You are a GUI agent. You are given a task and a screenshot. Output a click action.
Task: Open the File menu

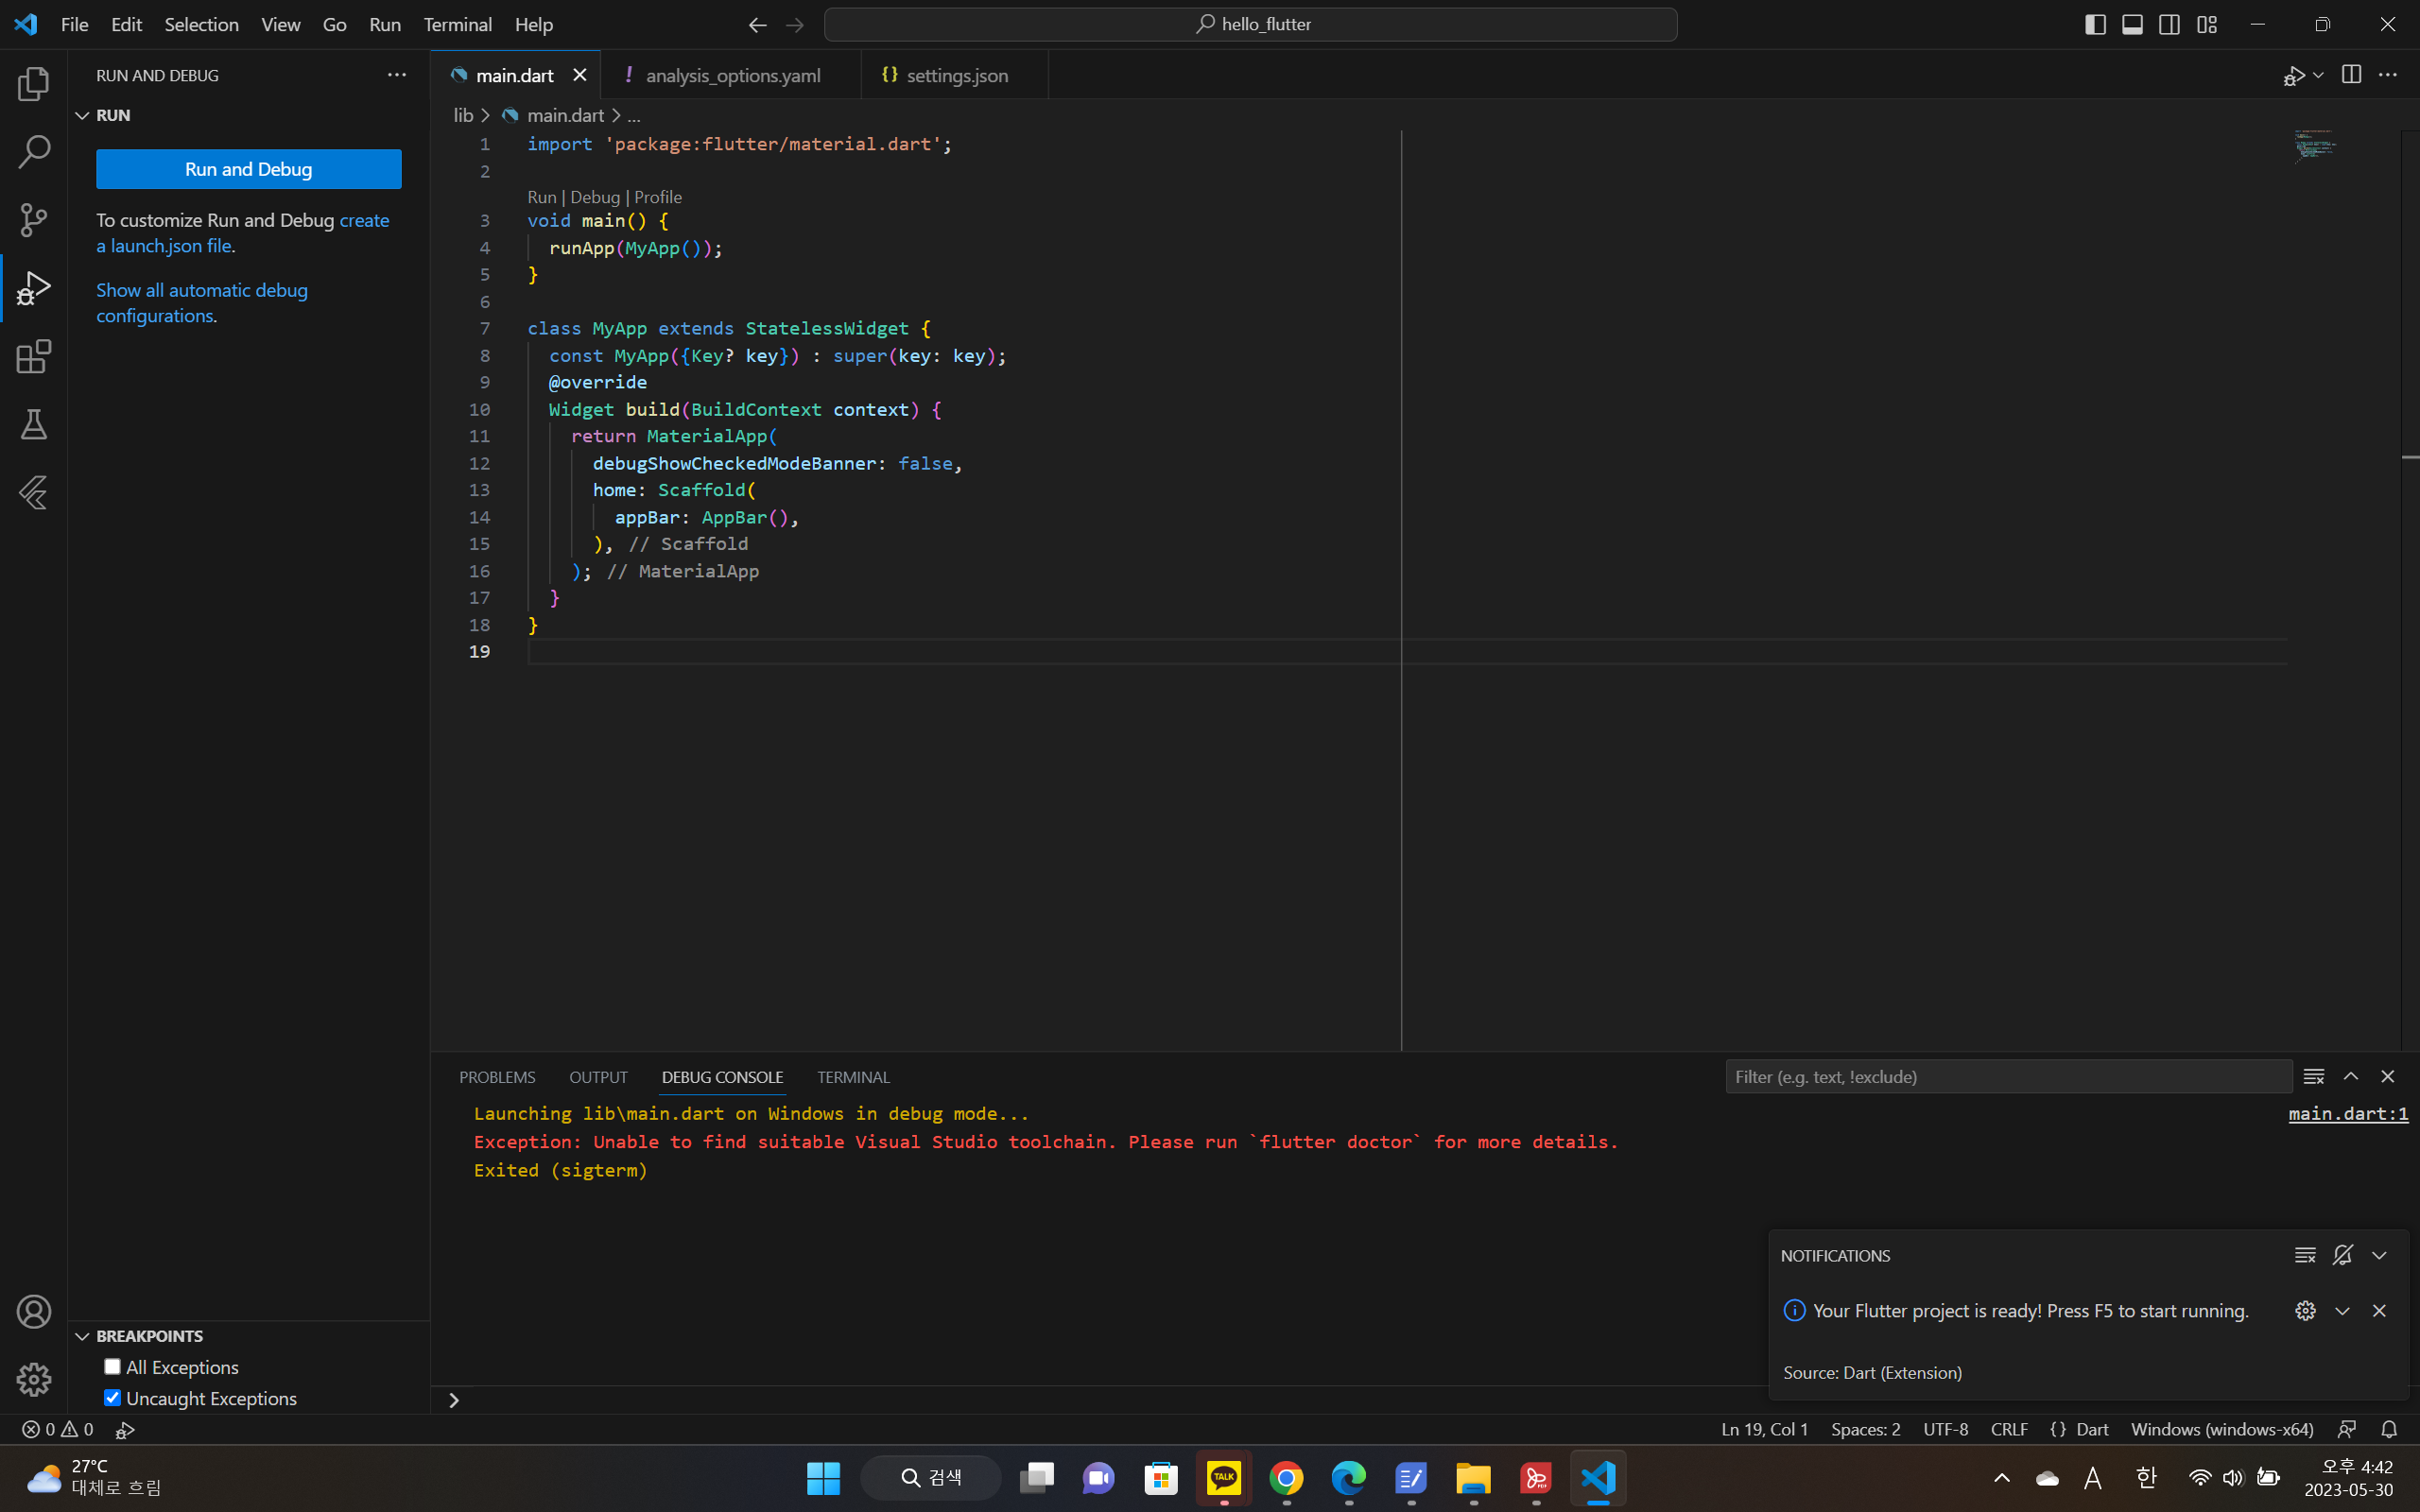[75, 25]
